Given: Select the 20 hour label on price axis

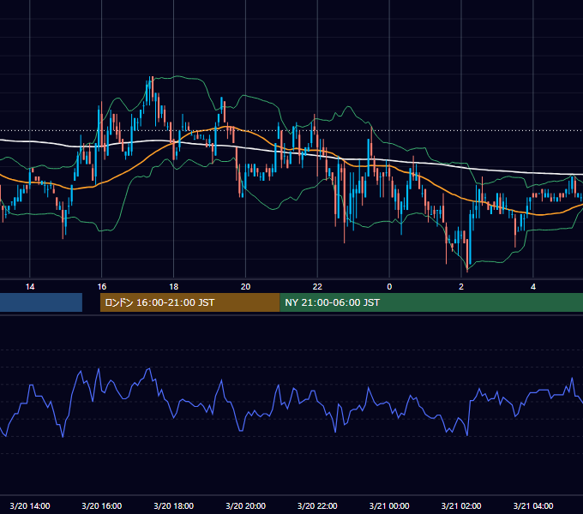Looking at the screenshot, I should coord(245,287).
